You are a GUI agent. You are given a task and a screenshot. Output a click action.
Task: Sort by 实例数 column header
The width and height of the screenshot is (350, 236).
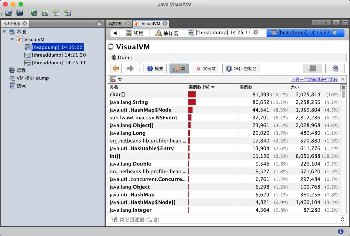coord(263,87)
